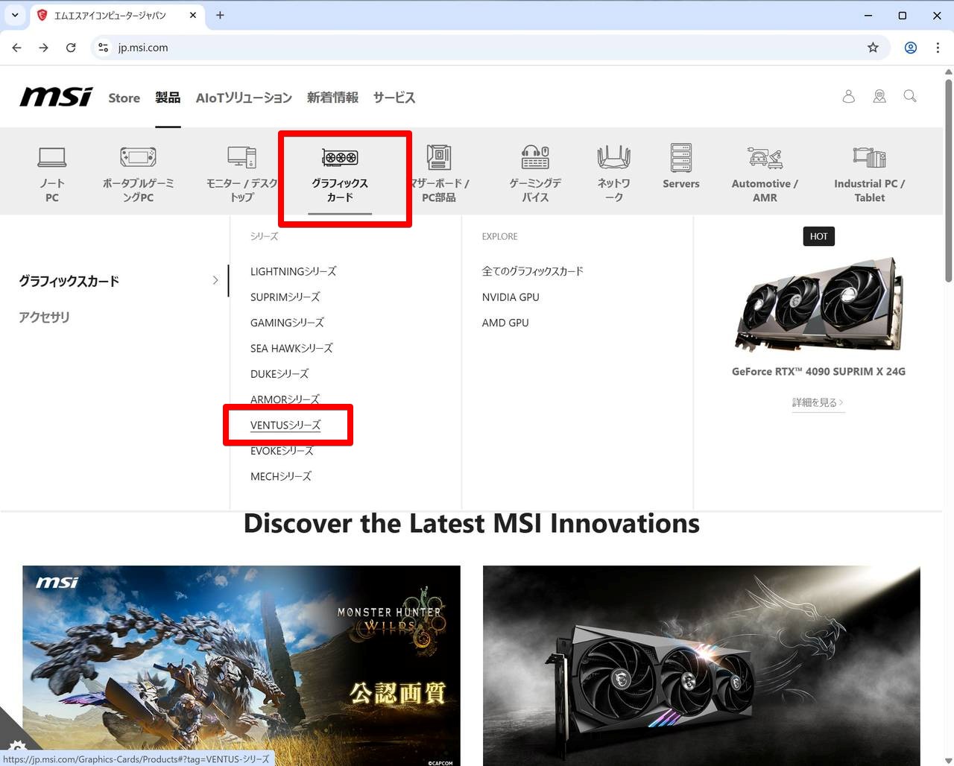
Task: Open the site search magnifier icon
Action: coord(910,96)
